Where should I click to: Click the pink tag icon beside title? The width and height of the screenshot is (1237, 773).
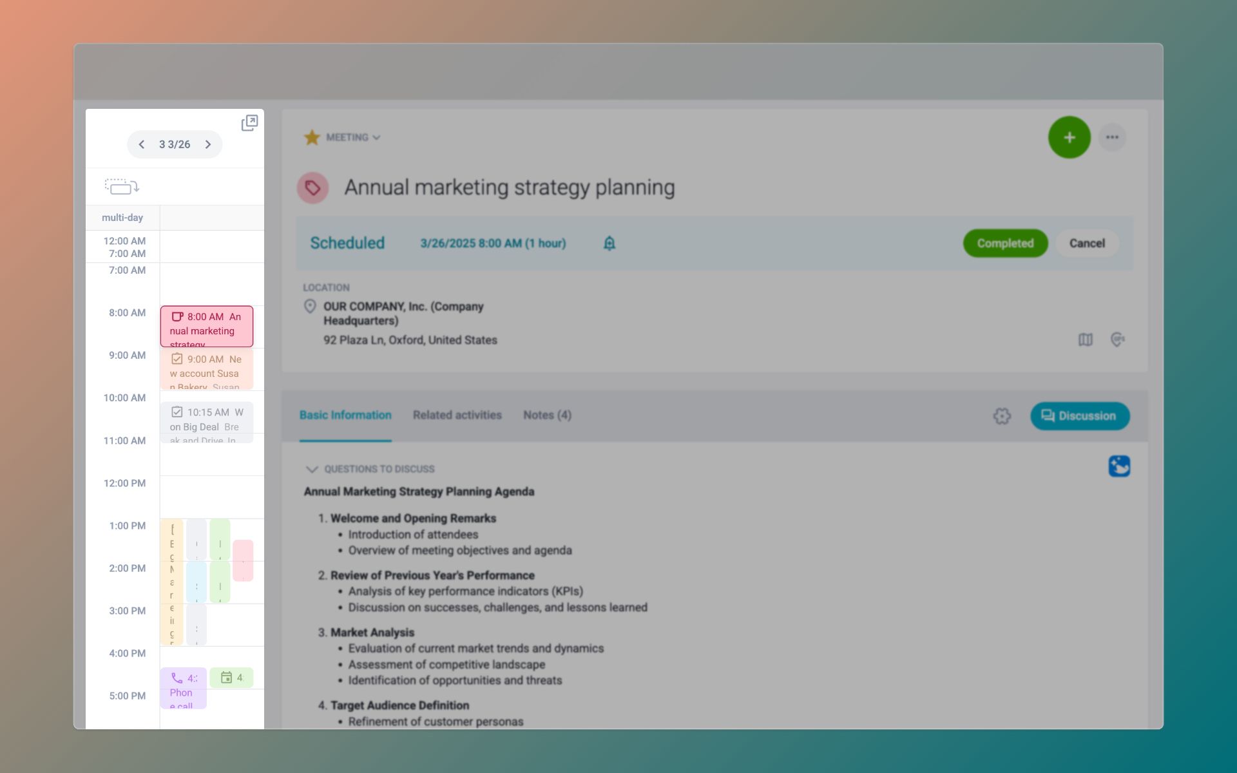click(312, 188)
